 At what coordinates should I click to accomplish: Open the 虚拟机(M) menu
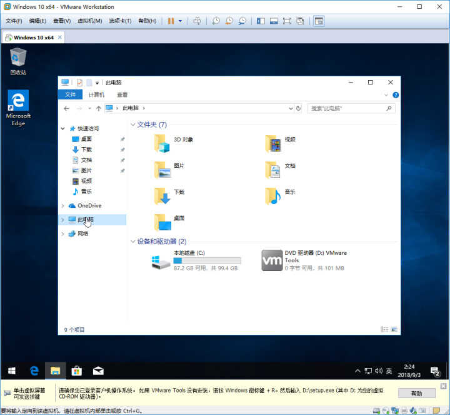tap(90, 21)
